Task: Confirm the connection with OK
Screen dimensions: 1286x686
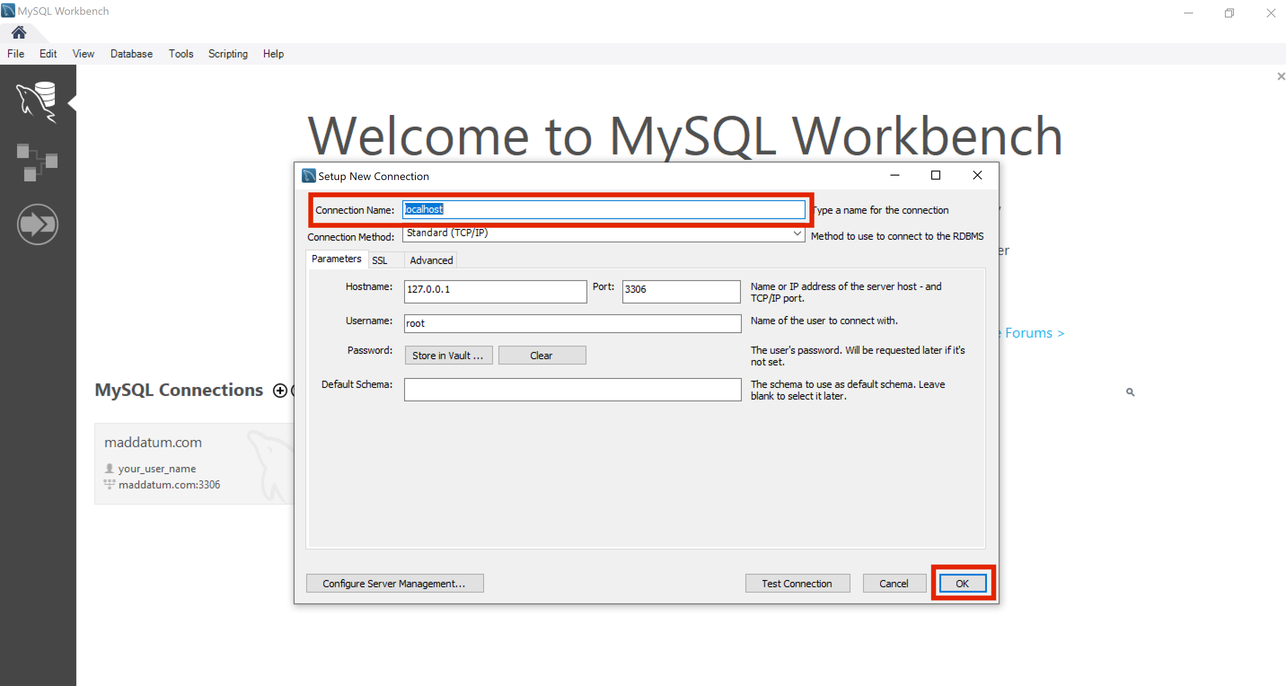Action: pos(962,583)
